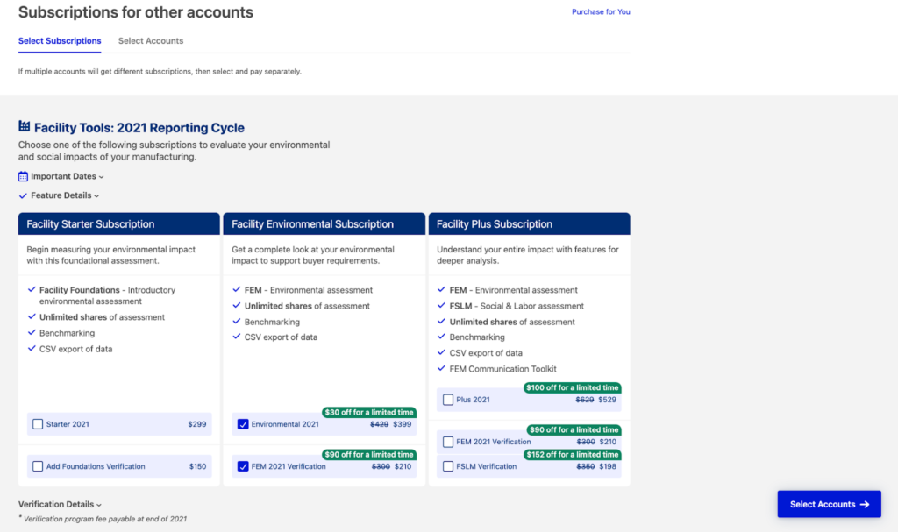Click the Facility Plus Subscription header

(x=529, y=223)
